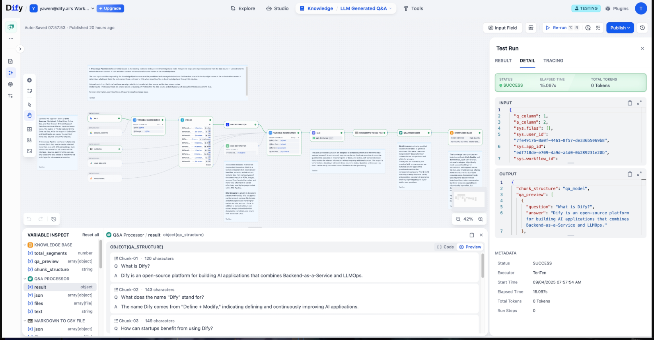Click the organize nodes icon in canvas toolbar
Screen dimensions: 654x340
point(29,140)
